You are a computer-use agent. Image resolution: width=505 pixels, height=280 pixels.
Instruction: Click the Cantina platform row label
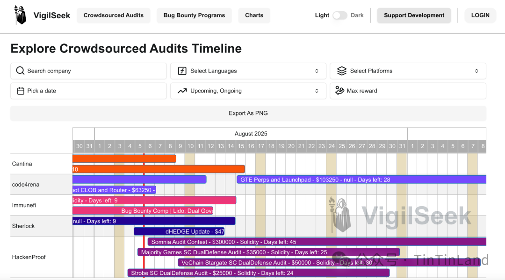tap(22, 164)
